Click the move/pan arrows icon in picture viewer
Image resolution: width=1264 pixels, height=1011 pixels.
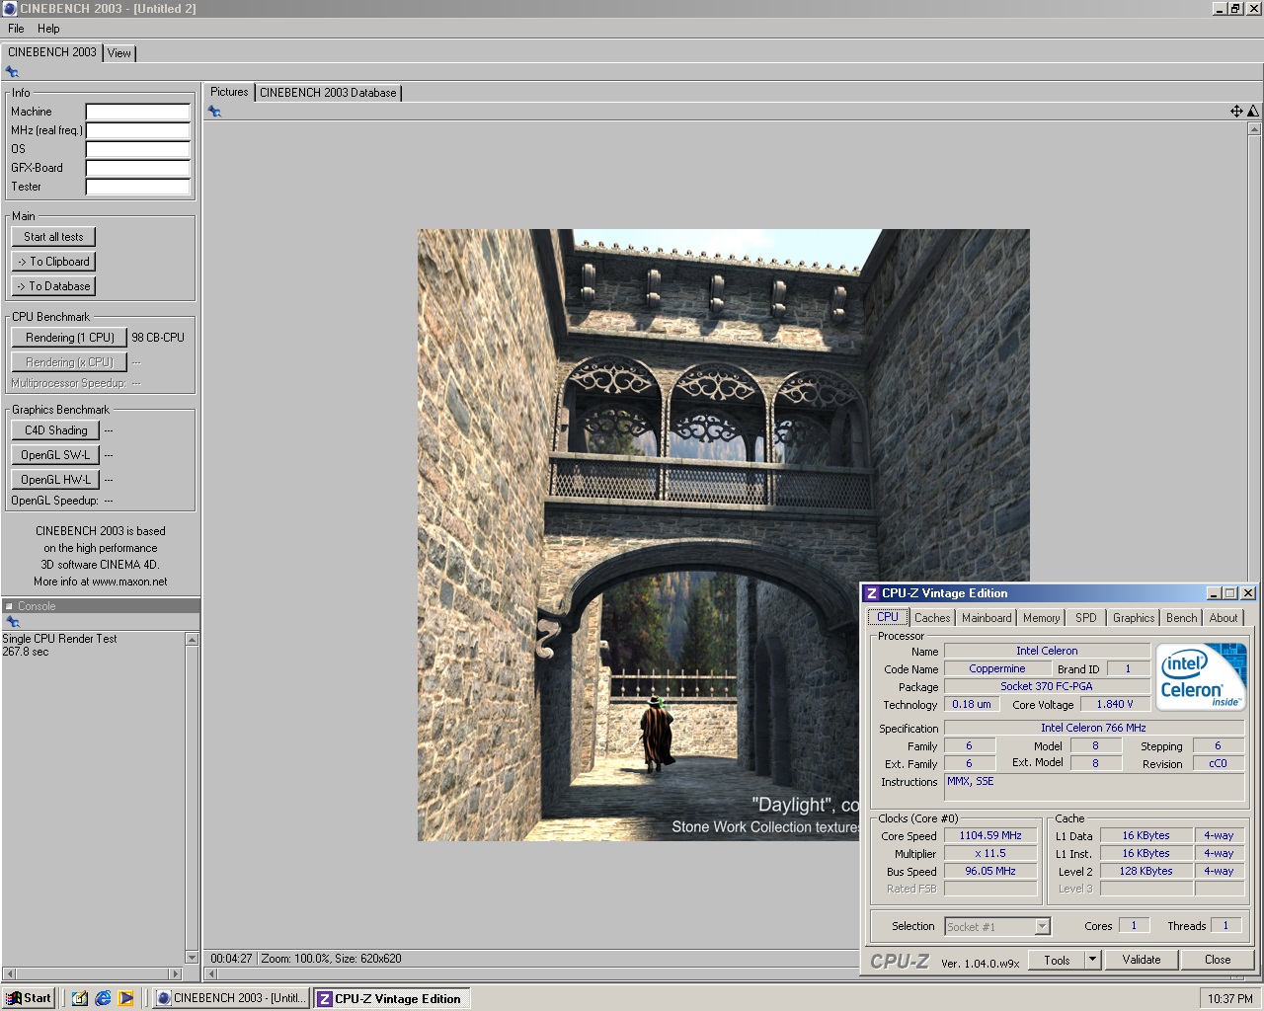click(1236, 112)
